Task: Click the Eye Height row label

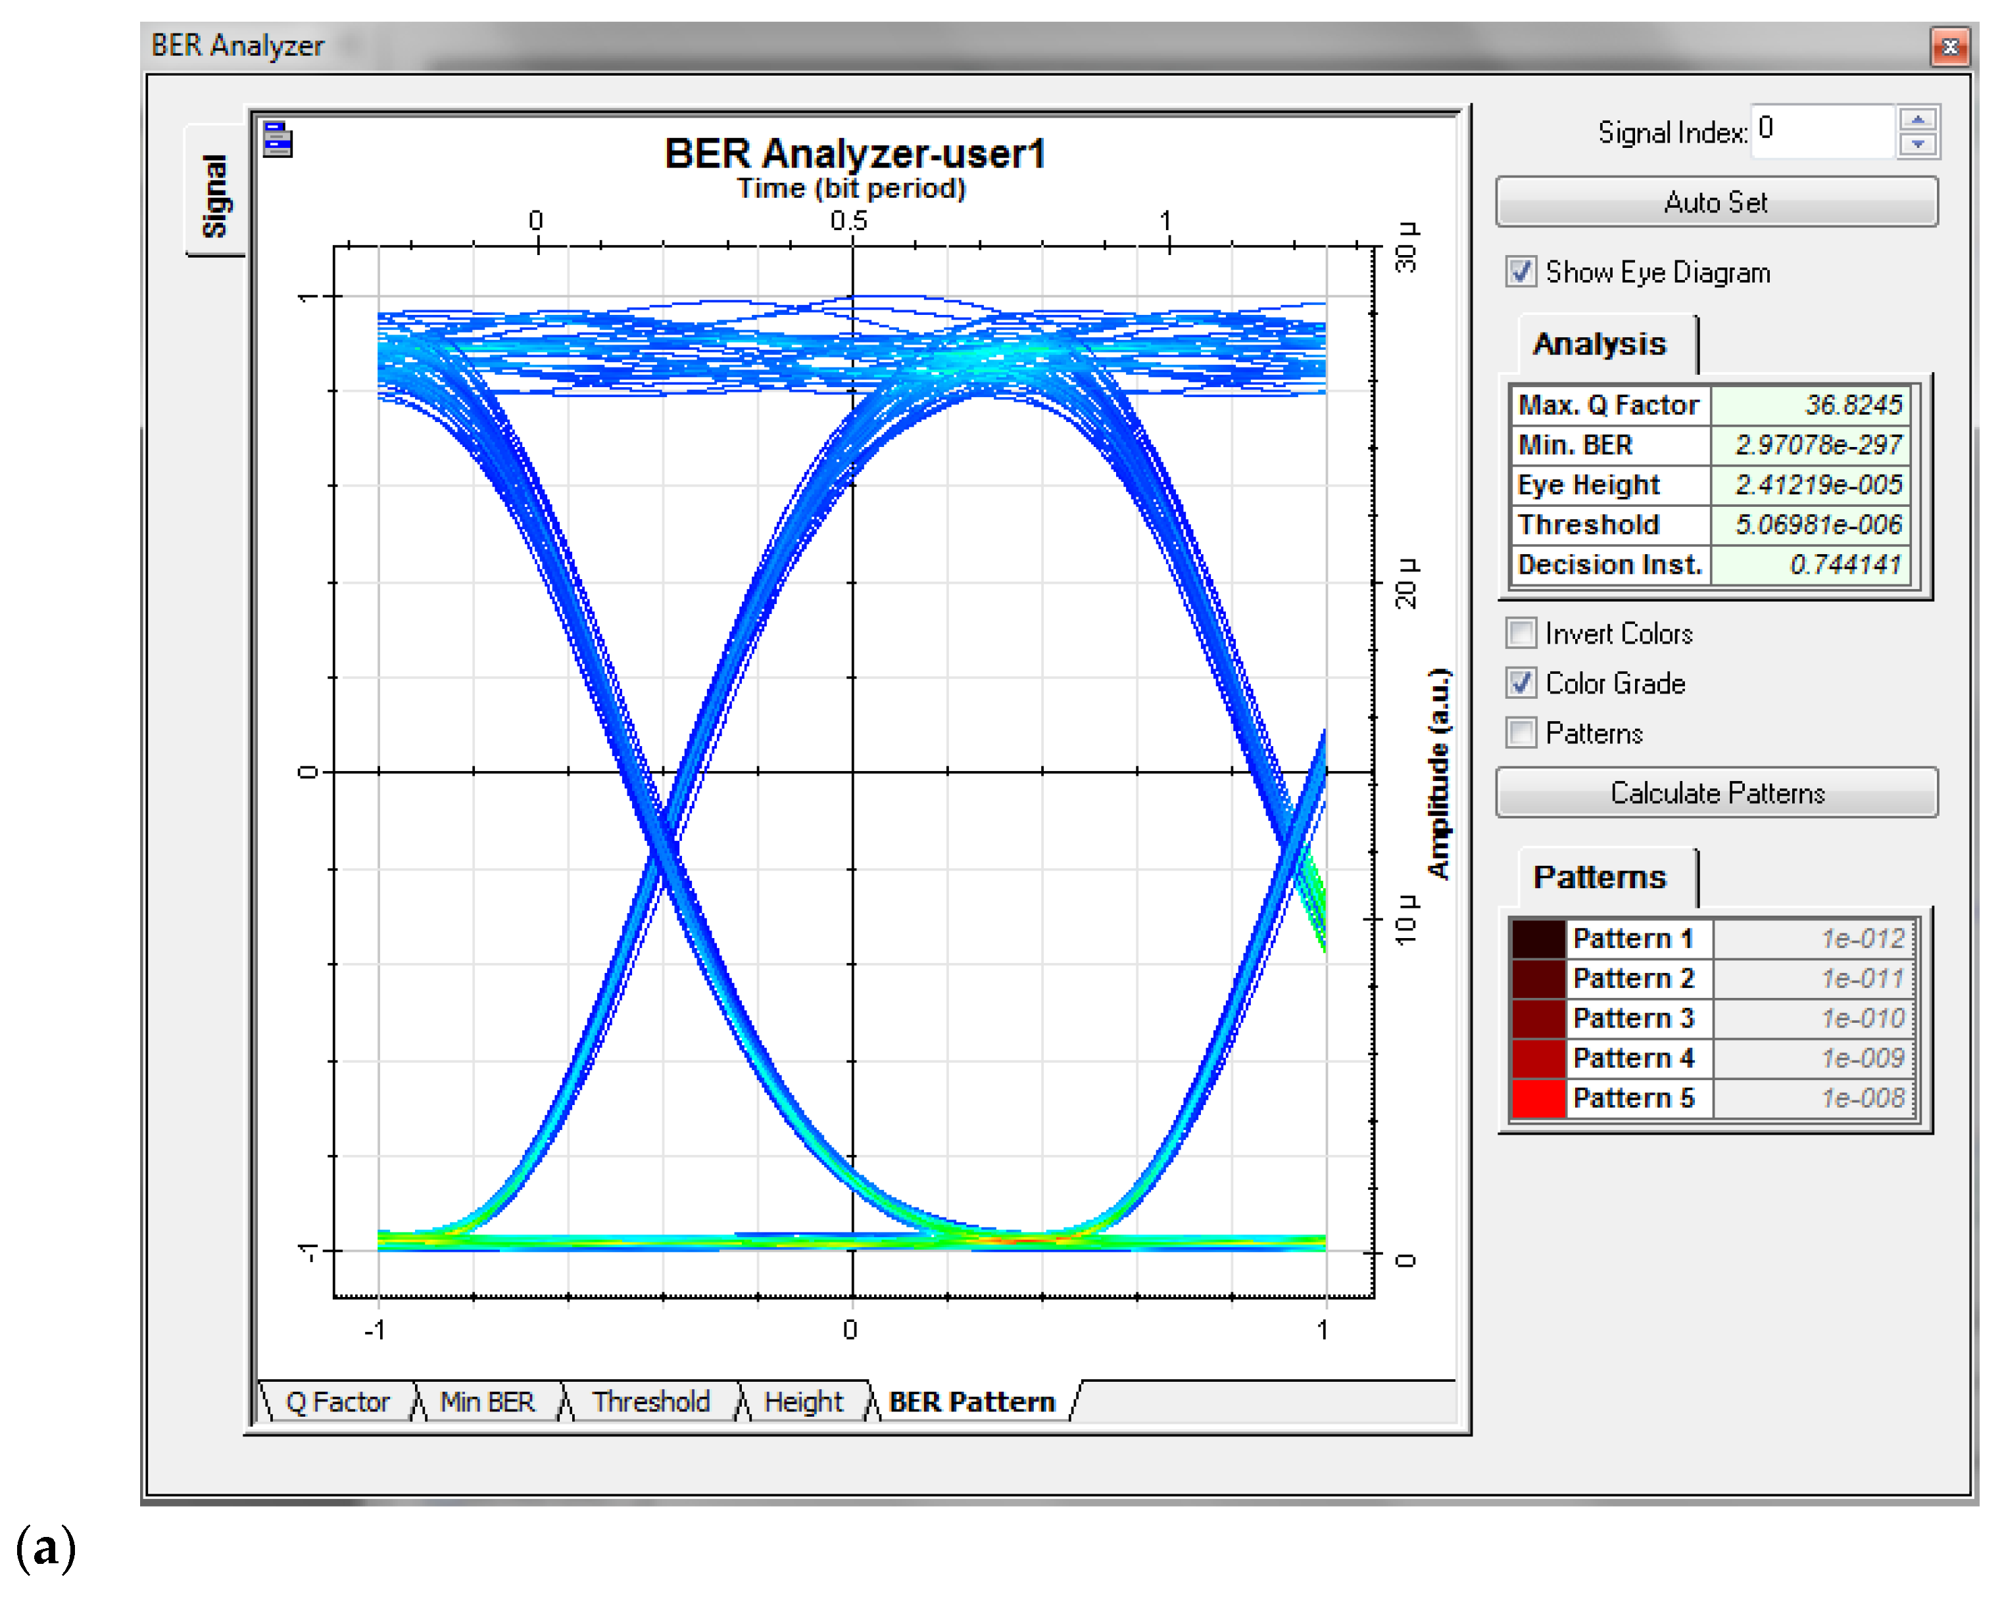Action: coord(1611,484)
